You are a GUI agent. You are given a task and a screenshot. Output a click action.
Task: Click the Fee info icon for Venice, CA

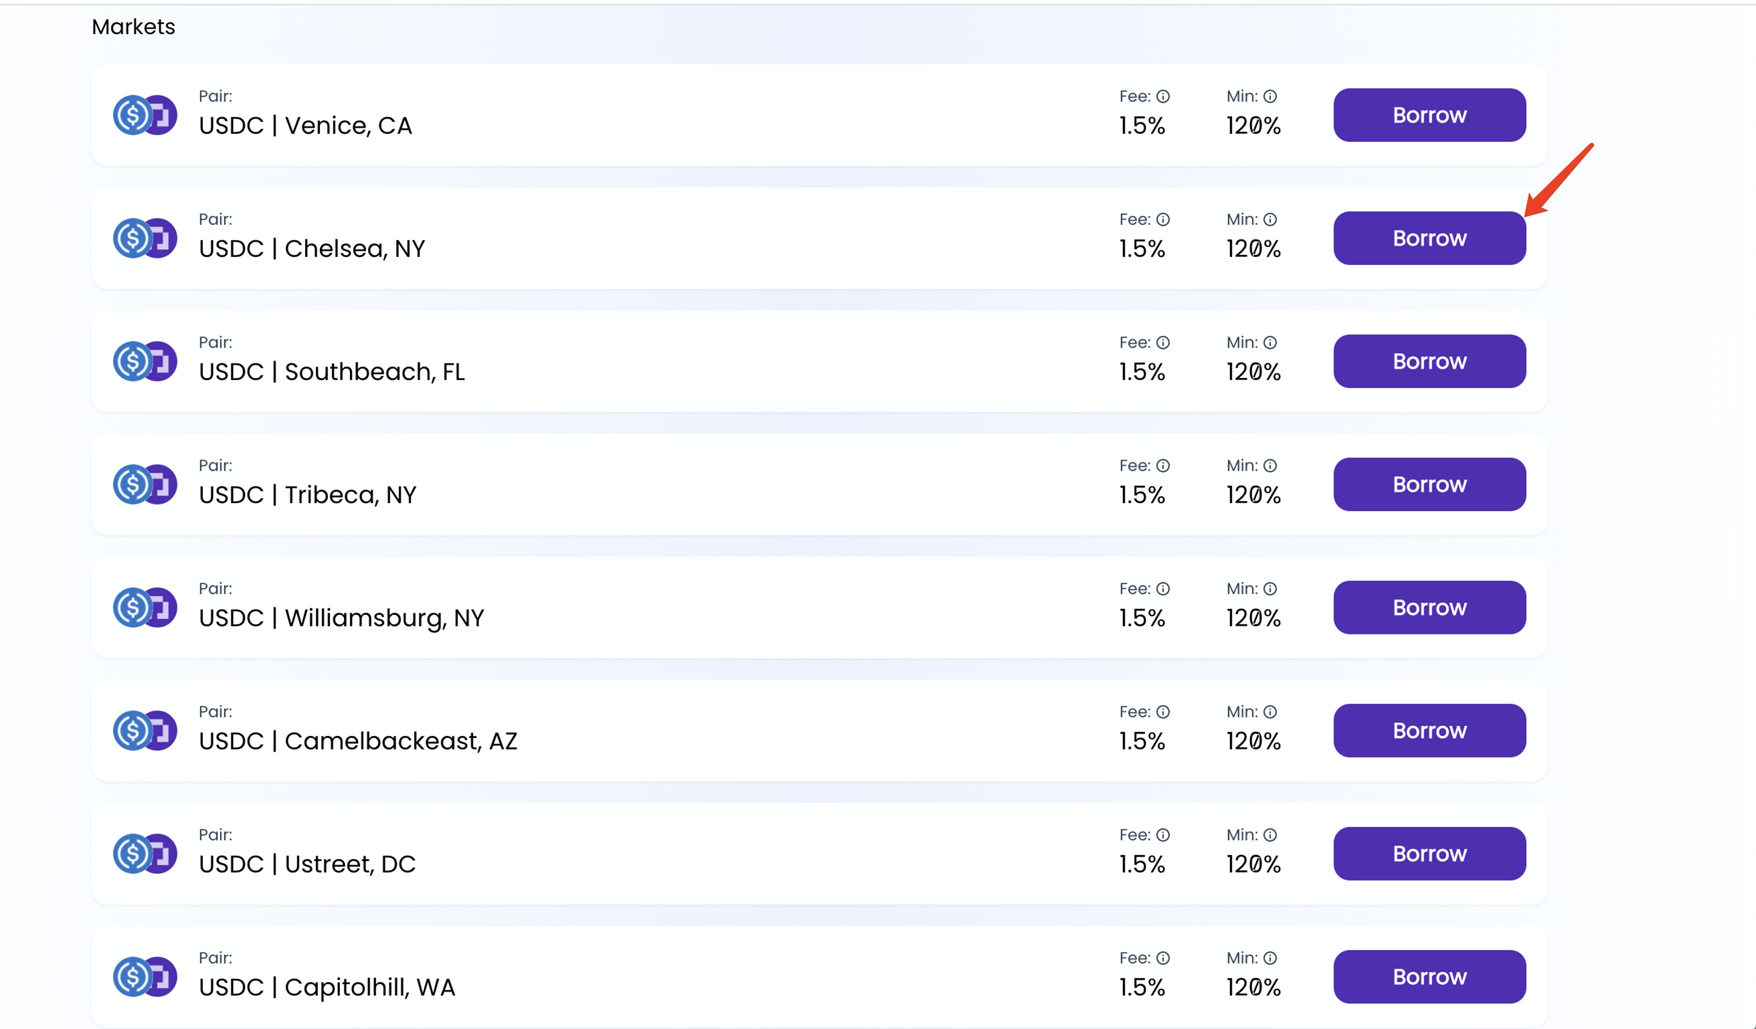pos(1163,96)
